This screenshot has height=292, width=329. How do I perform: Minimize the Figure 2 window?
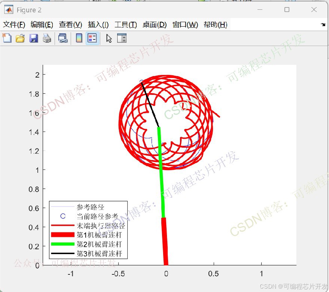pyautogui.click(x=260, y=10)
